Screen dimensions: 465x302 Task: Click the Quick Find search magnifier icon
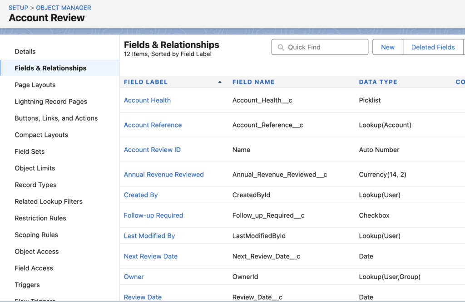[x=281, y=47]
